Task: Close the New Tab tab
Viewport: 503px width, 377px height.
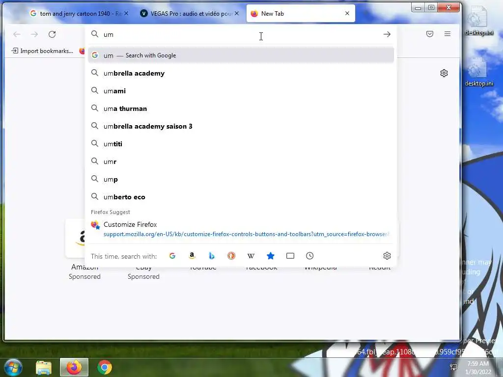Action: (x=347, y=13)
